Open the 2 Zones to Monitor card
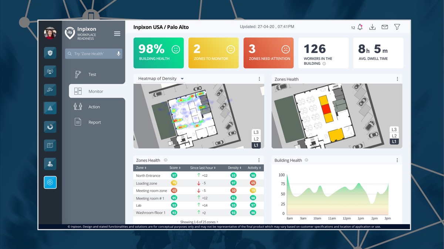This screenshot has width=444, height=249. click(x=213, y=53)
